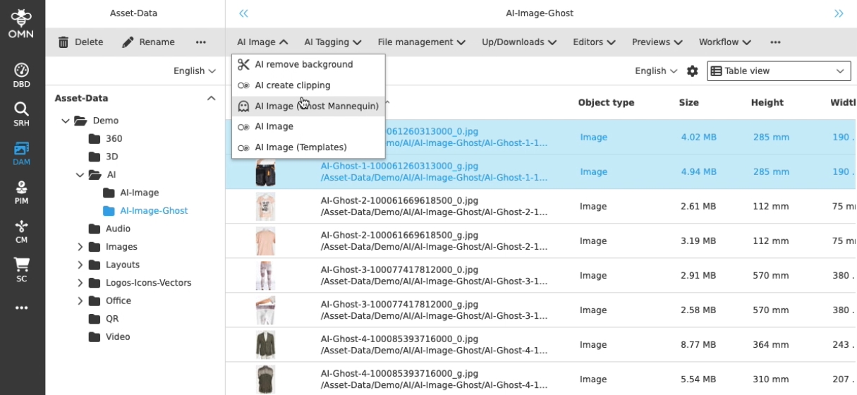This screenshot has width=857, height=395.
Task: Click the settings gear icon
Action: (x=693, y=71)
